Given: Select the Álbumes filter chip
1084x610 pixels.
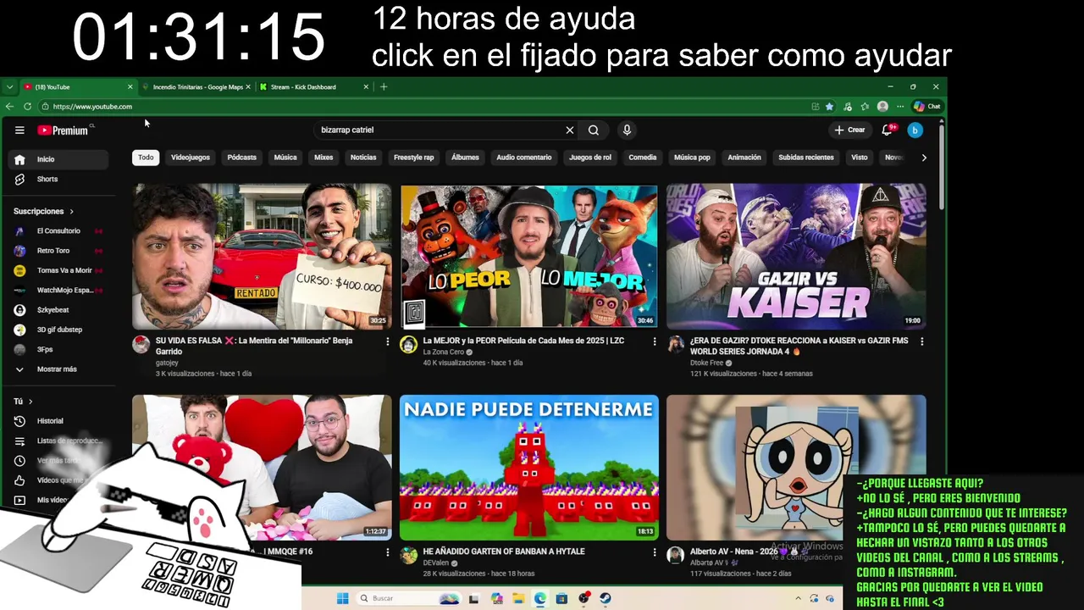Looking at the screenshot, I should click(465, 158).
